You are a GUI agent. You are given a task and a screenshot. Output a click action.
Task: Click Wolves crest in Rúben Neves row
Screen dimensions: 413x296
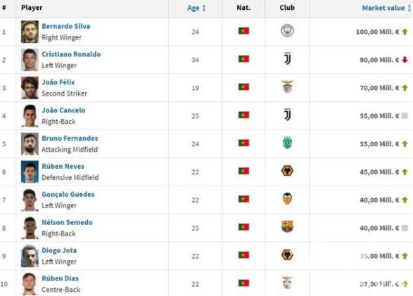coord(287,171)
